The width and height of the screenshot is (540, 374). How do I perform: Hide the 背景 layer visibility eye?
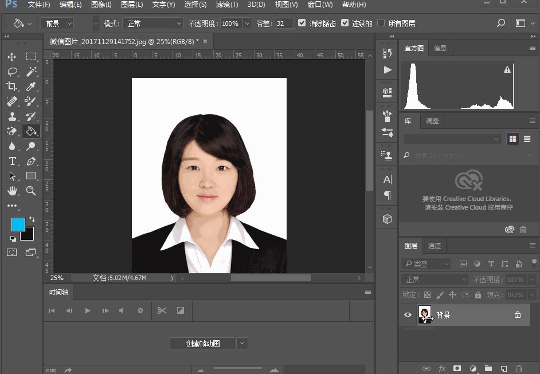408,314
